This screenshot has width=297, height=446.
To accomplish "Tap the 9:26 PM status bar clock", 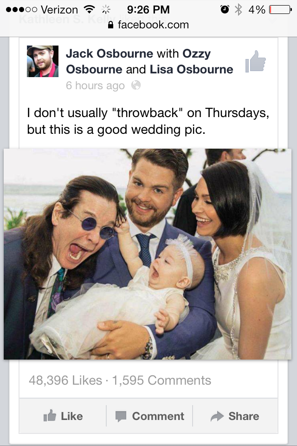I will point(148,10).
